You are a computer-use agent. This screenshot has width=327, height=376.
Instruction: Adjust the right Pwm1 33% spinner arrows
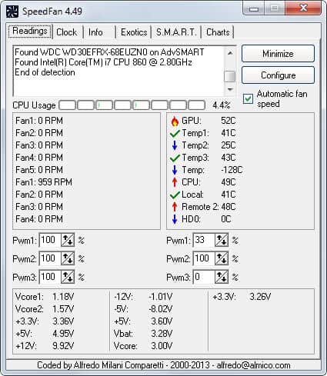222,240
